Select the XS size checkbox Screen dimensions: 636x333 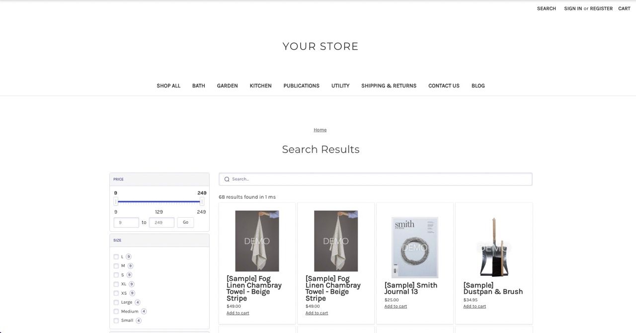tap(116, 293)
